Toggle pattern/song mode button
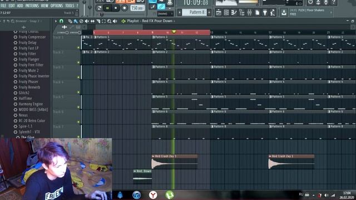Screen dimensions: 356x200 coord(100,8)
